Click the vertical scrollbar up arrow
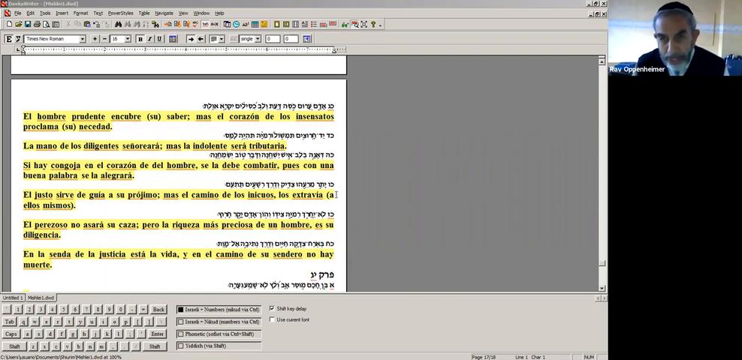This screenshot has height=360, width=742. [x=602, y=61]
